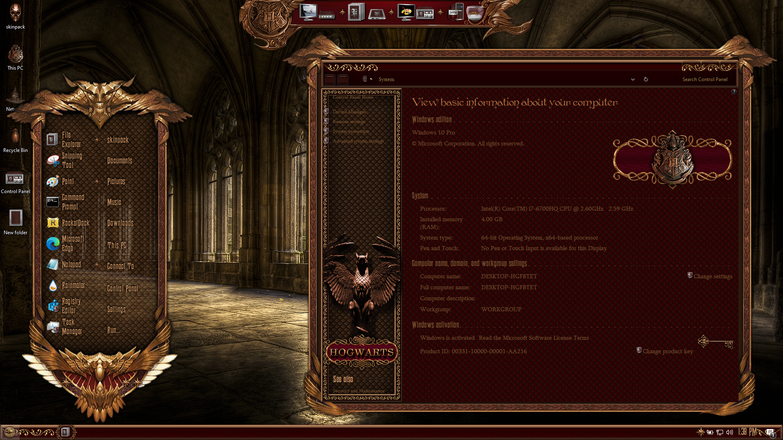Expand address bar history dropdown chevron

(633, 79)
